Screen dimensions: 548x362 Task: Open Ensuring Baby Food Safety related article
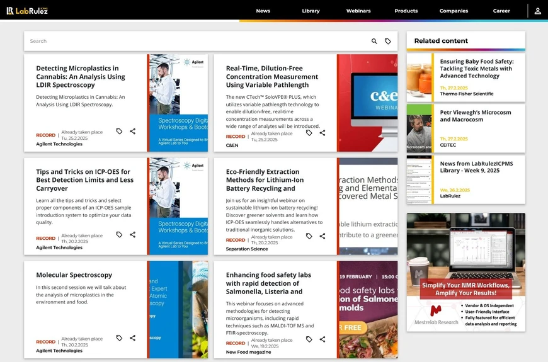[x=477, y=69]
